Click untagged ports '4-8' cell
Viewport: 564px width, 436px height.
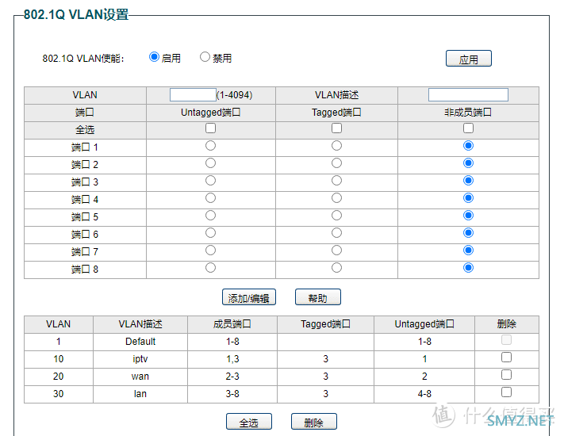tap(424, 394)
